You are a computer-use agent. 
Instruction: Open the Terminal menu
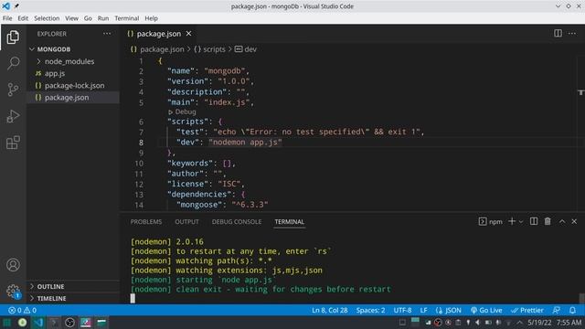tap(126, 18)
